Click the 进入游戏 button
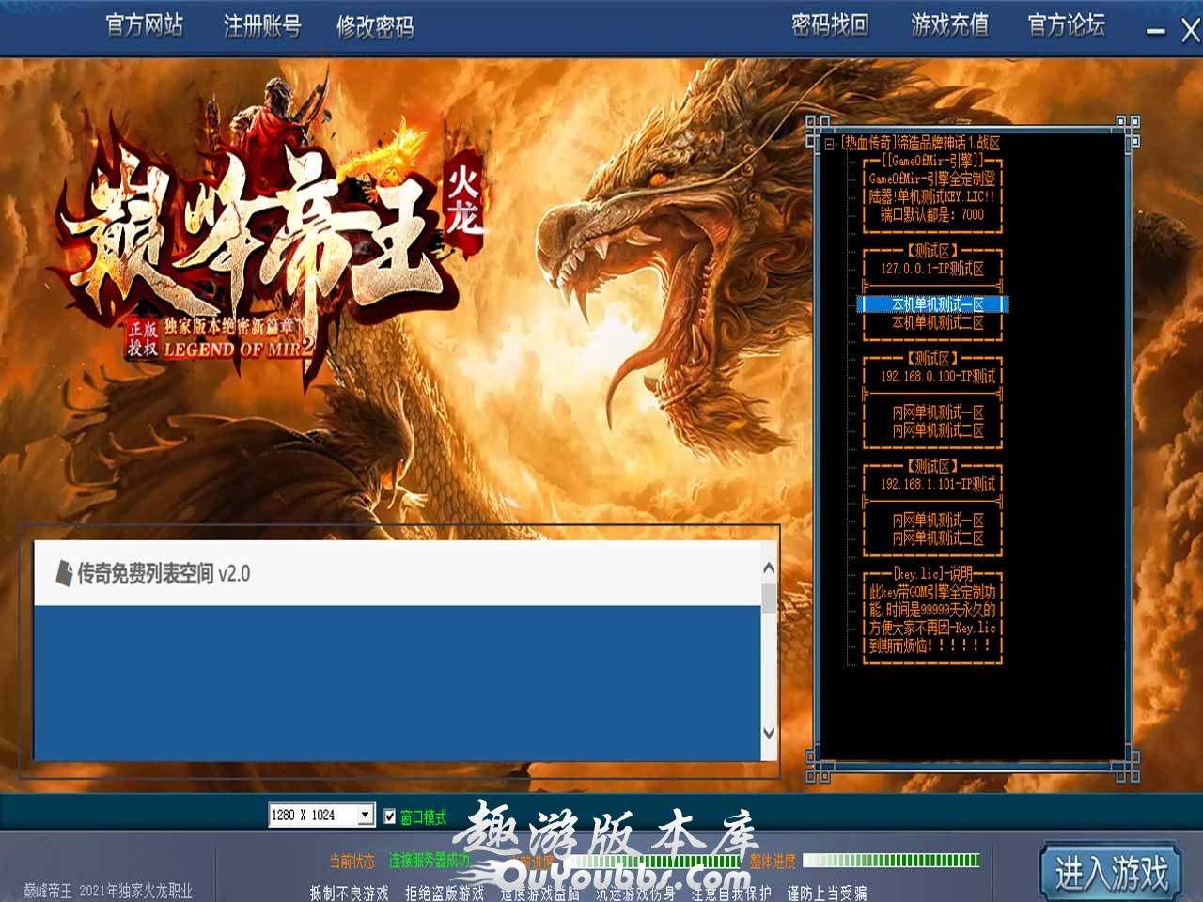 [1111, 872]
